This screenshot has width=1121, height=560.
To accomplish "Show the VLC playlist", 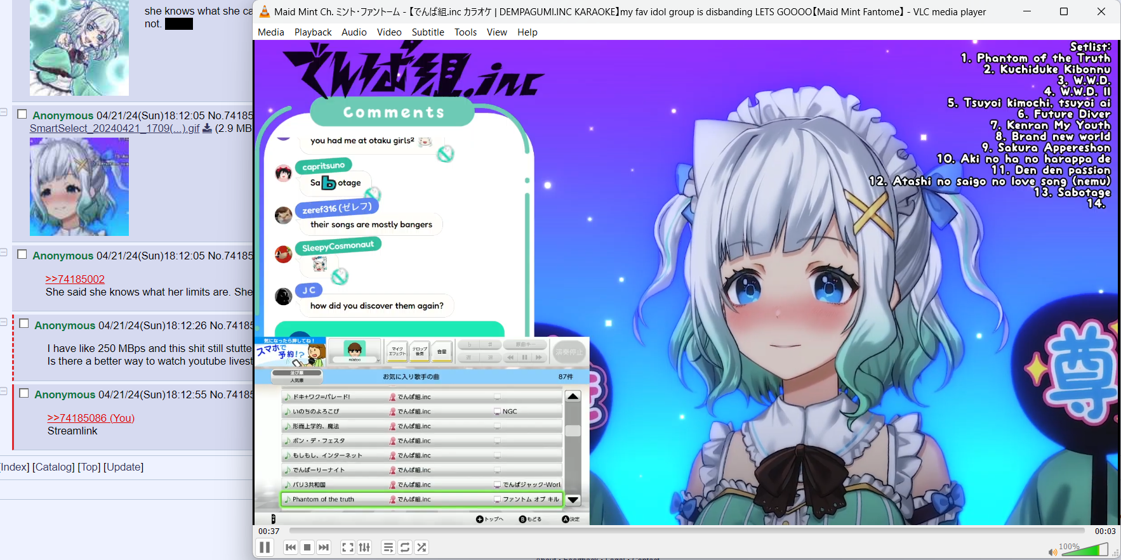I will [388, 547].
